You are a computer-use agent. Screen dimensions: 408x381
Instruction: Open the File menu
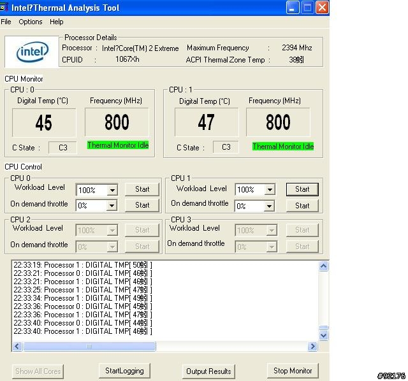pos(6,22)
